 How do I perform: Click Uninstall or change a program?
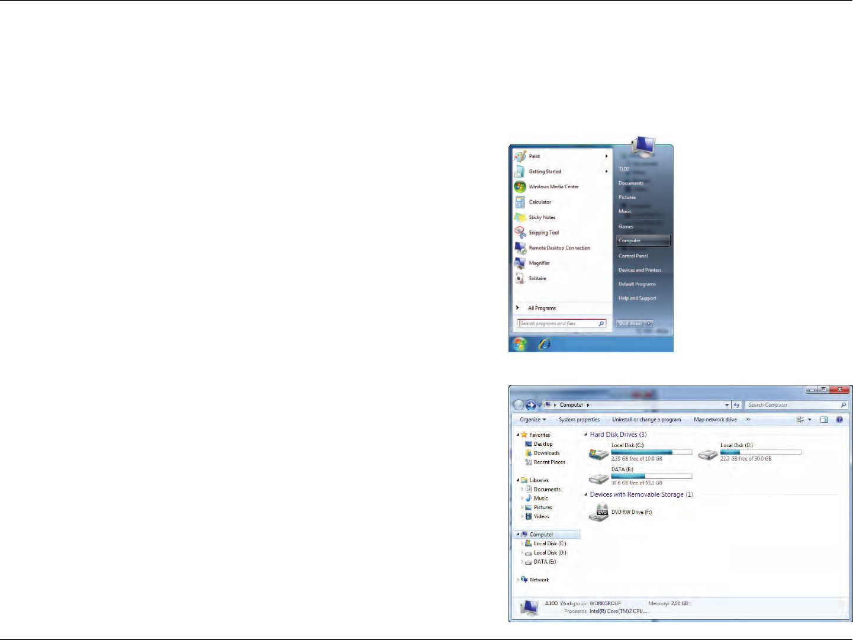pos(646,420)
